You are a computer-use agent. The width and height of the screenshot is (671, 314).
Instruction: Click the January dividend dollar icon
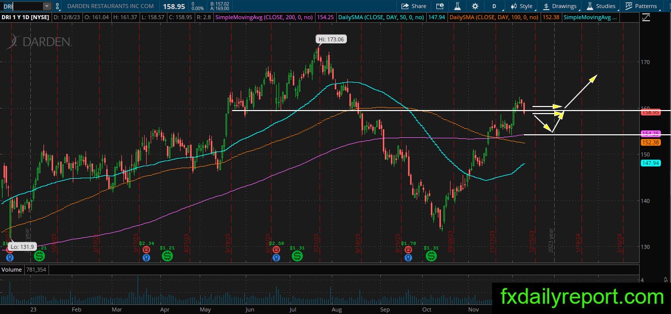39,256
